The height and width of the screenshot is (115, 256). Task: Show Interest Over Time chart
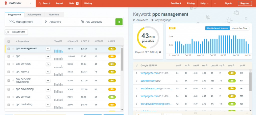239,28
